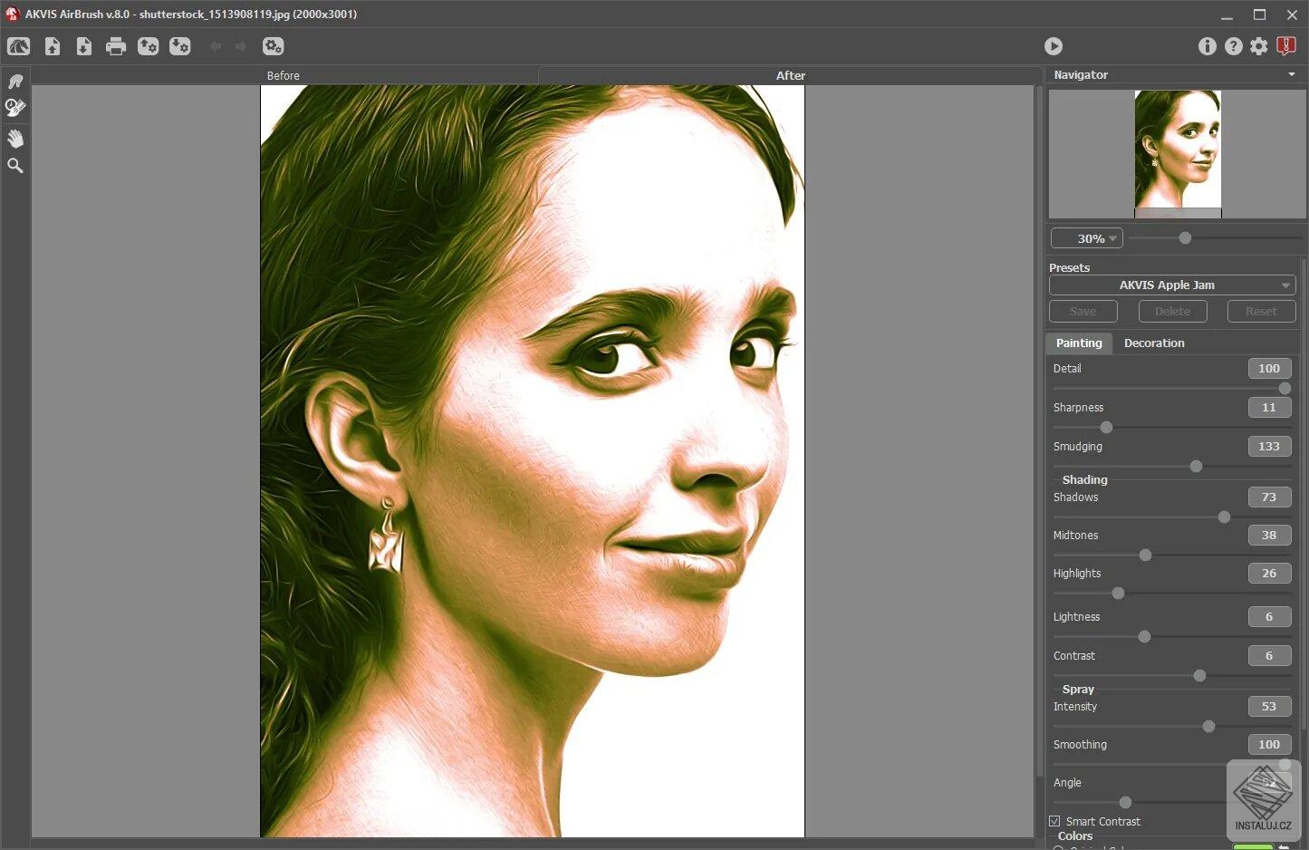Enable the Smart Contrast checkbox
Image resolution: width=1309 pixels, height=850 pixels.
point(1057,821)
